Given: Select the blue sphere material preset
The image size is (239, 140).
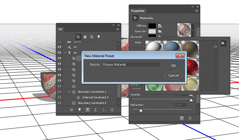Looking at the screenshot, I should pyautogui.click(x=172, y=46).
